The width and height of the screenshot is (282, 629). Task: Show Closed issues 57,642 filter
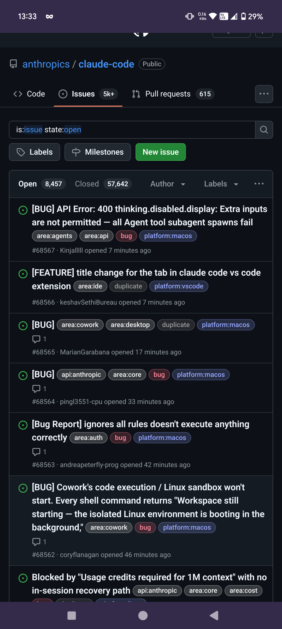tap(103, 184)
